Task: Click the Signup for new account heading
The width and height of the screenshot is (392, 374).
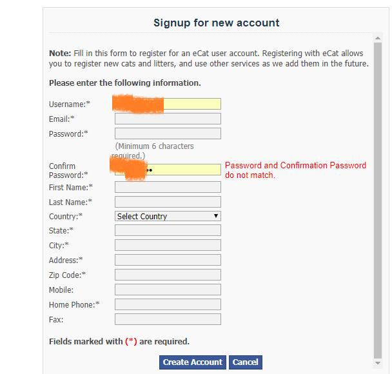Action: coord(216,23)
